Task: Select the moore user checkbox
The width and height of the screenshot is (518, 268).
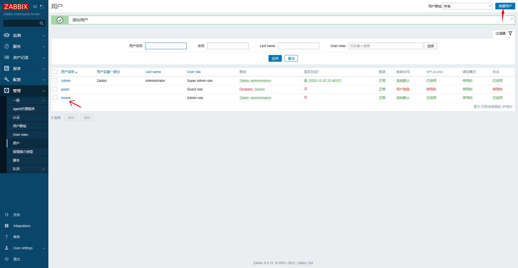Action: 55,98
